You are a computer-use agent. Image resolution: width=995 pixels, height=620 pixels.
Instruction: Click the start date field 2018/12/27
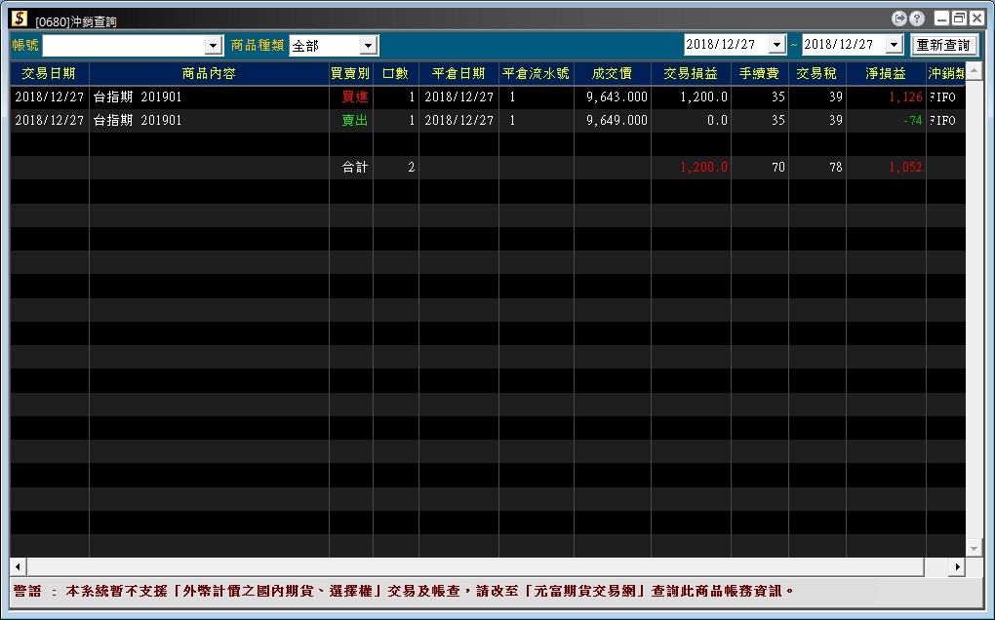click(x=727, y=45)
